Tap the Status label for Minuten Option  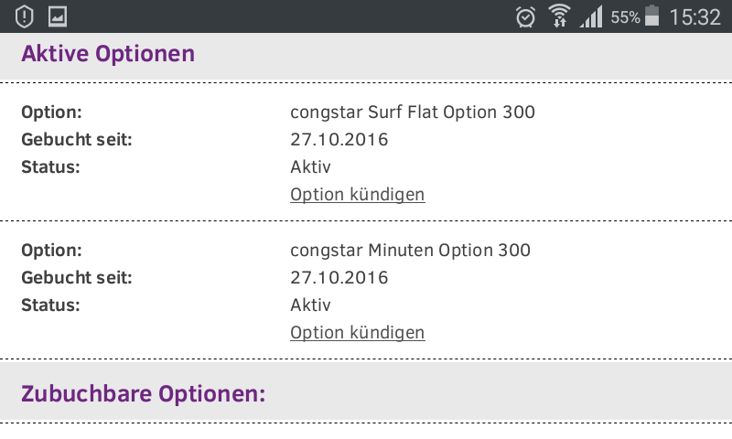[x=50, y=305]
